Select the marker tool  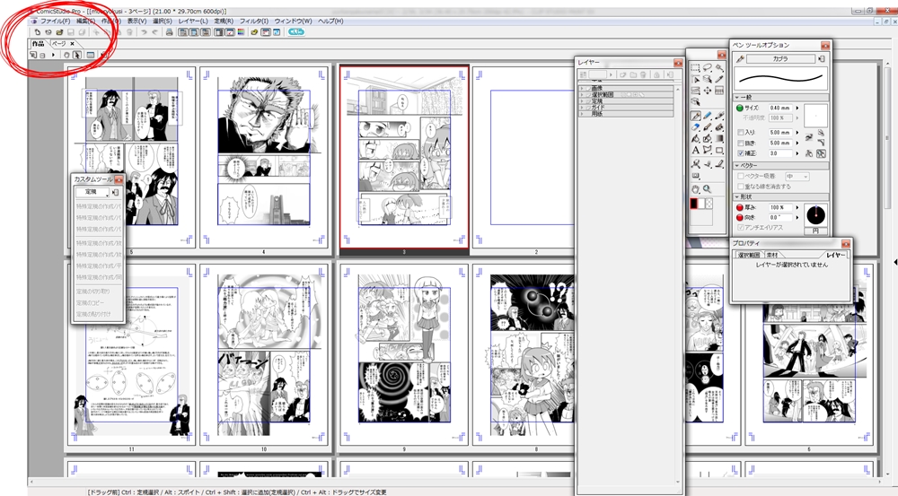[x=719, y=116]
